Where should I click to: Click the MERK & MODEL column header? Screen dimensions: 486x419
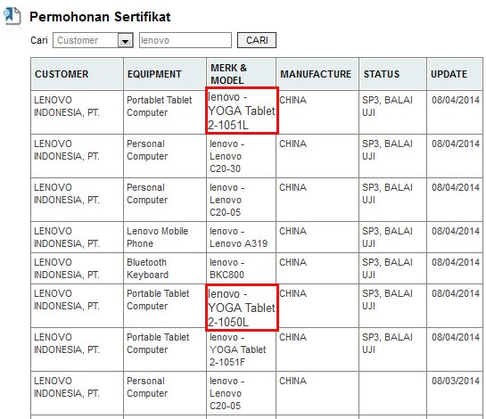coord(241,74)
